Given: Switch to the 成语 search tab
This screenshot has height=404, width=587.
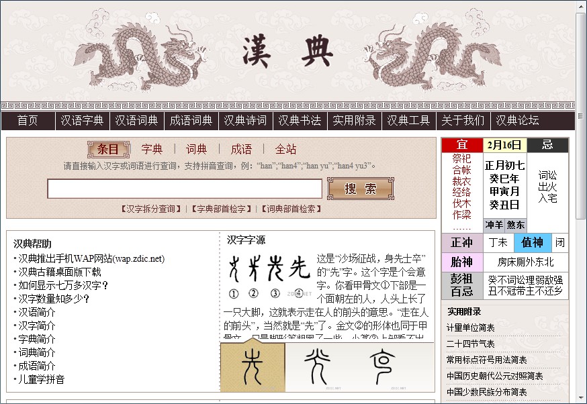Looking at the screenshot, I should [x=241, y=149].
